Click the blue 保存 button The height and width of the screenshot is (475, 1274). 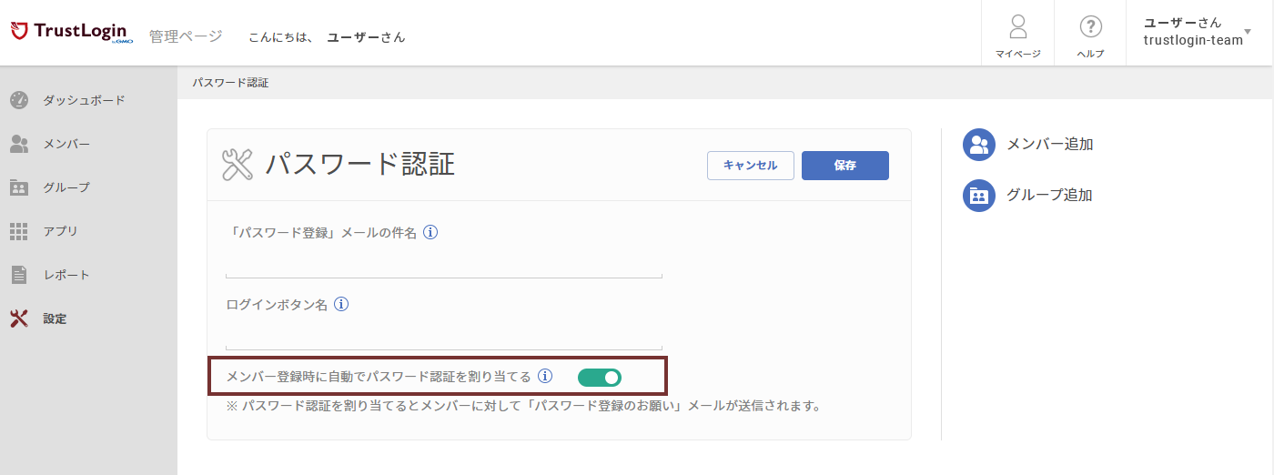click(x=844, y=166)
